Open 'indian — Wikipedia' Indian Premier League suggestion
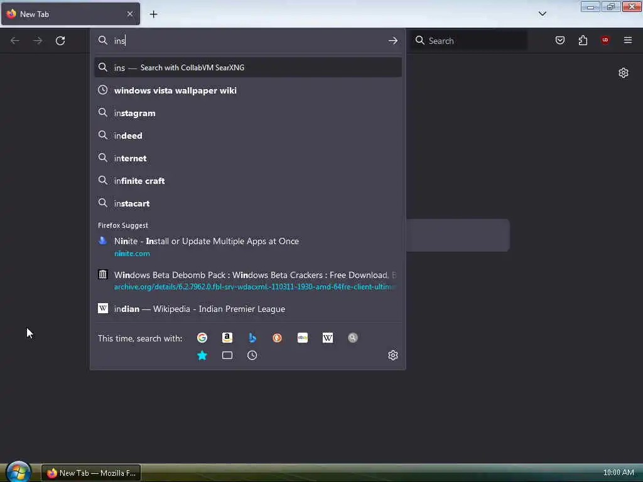643x482 pixels. click(247, 309)
